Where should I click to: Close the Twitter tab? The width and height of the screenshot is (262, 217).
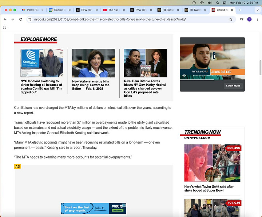tap(205, 10)
